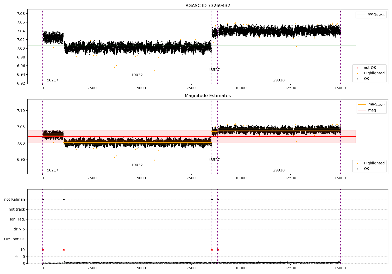The height and width of the screenshot is (274, 392).
Task: Click obsid label 43527 in Magnitude Estimates plot
Action: coord(214,160)
